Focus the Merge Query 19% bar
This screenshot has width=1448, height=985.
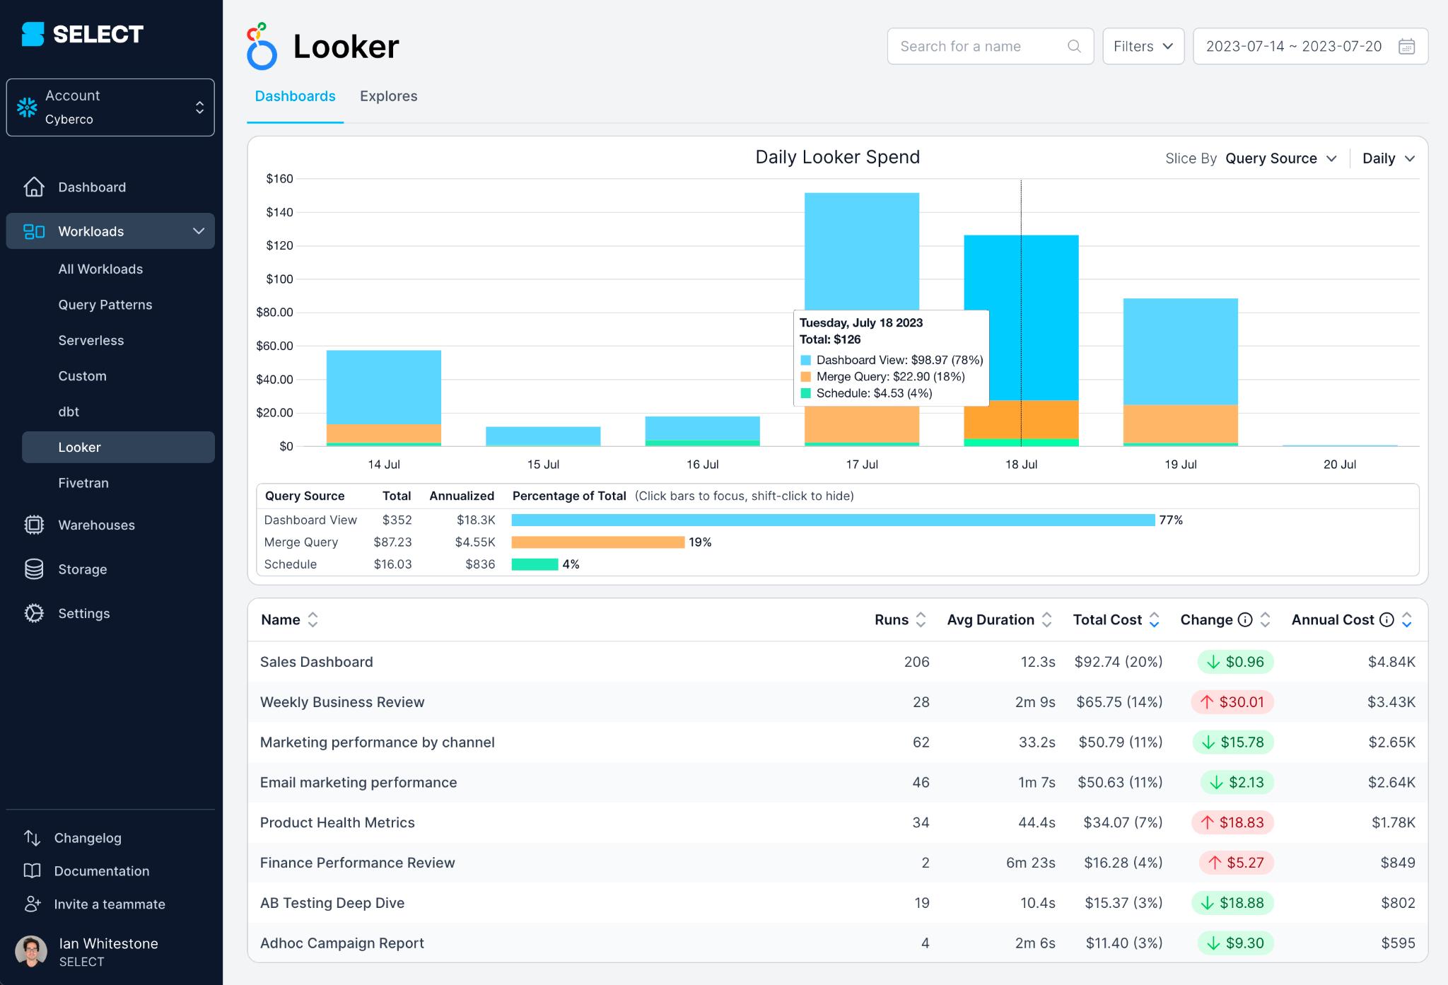coord(598,542)
